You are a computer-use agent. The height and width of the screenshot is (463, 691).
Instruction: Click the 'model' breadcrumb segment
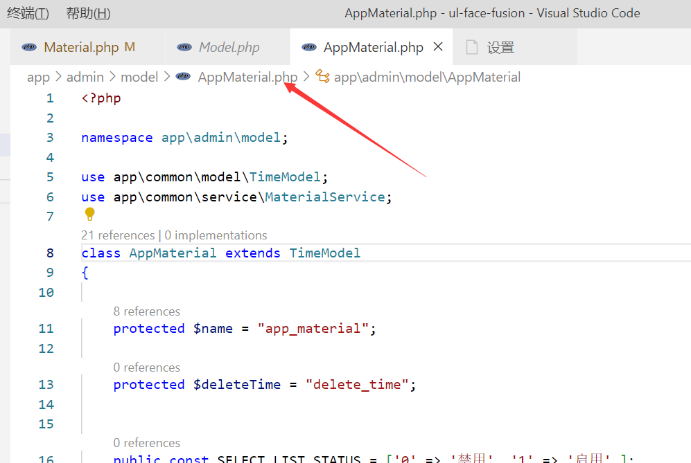coord(139,77)
